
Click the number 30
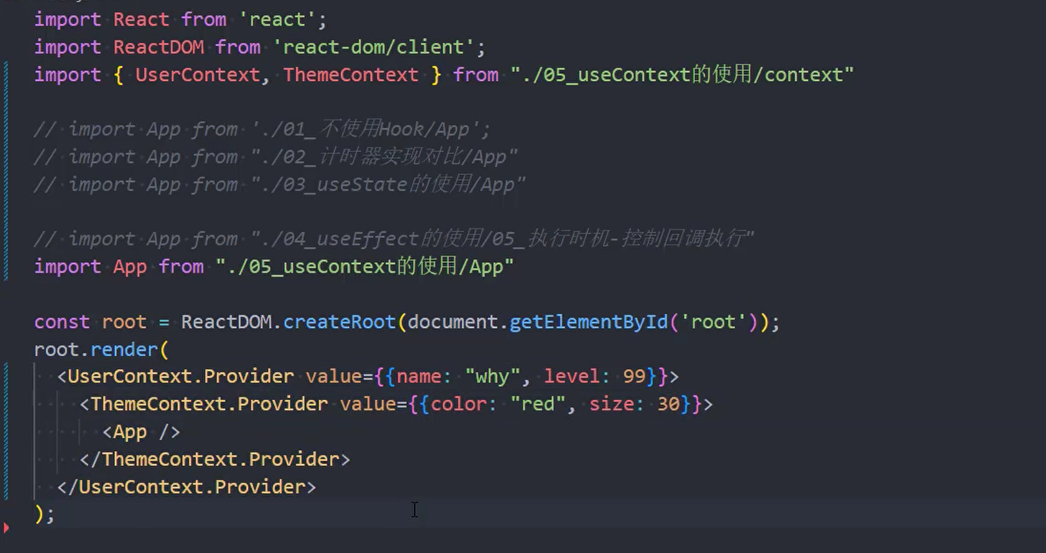click(x=668, y=404)
